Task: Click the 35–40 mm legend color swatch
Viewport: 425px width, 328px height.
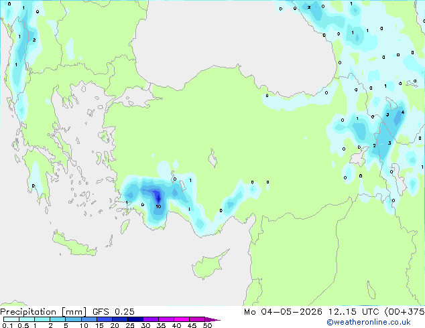Action: tap(166, 319)
